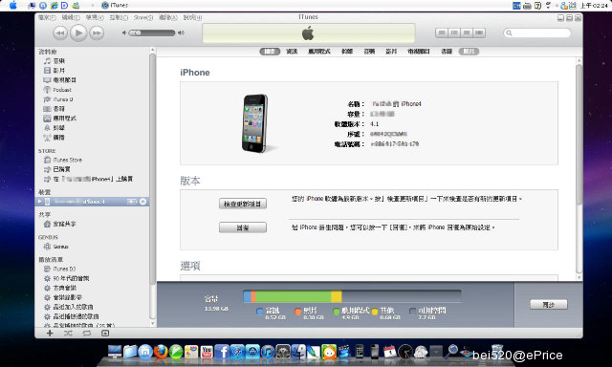The width and height of the screenshot is (612, 367).
Task: Toggle shuffle at the bottom of sidebar
Action: (68, 333)
